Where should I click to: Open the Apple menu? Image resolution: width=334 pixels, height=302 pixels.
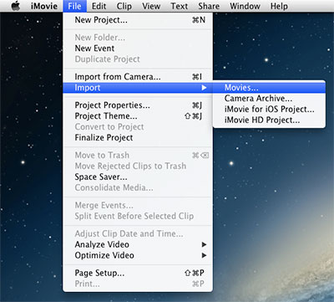16,6
